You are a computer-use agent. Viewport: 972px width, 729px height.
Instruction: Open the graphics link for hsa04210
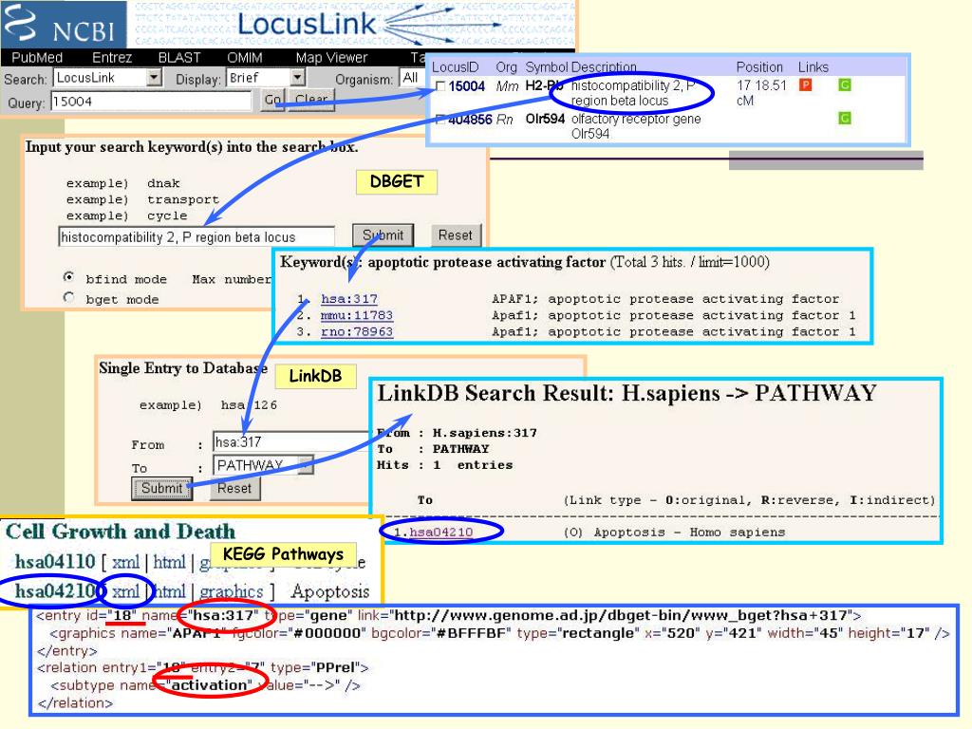[232, 591]
